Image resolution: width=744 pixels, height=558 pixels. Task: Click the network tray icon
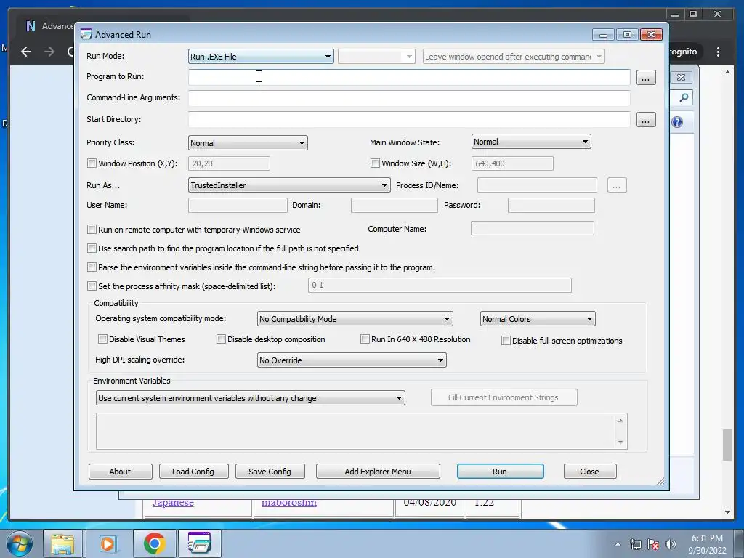tap(635, 544)
